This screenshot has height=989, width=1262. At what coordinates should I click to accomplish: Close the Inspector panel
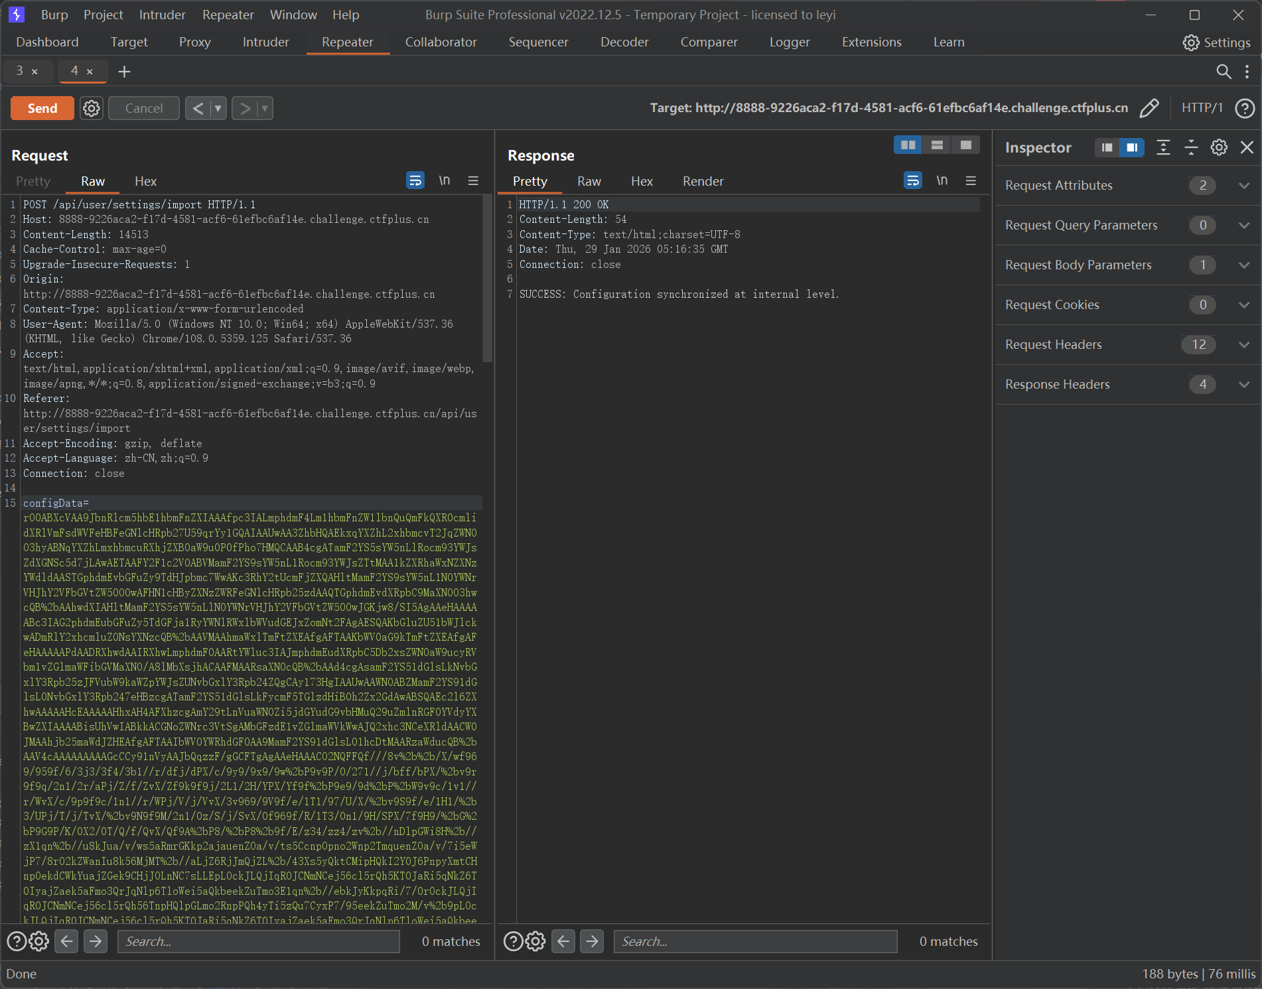(x=1247, y=147)
